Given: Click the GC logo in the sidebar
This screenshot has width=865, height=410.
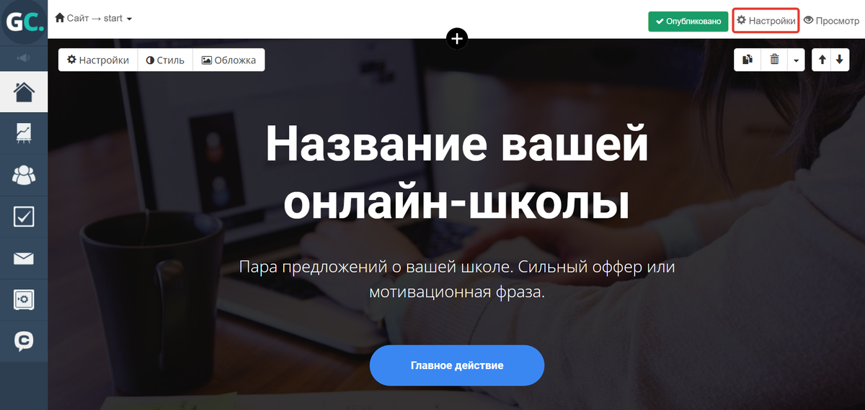Looking at the screenshot, I should [x=24, y=22].
